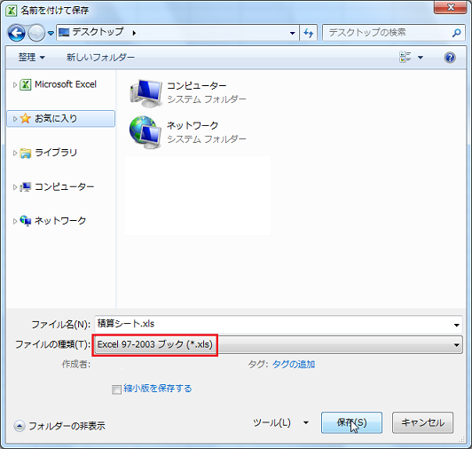Open the ファイルの種類 Excel 97-2003 combo box

coord(279,344)
